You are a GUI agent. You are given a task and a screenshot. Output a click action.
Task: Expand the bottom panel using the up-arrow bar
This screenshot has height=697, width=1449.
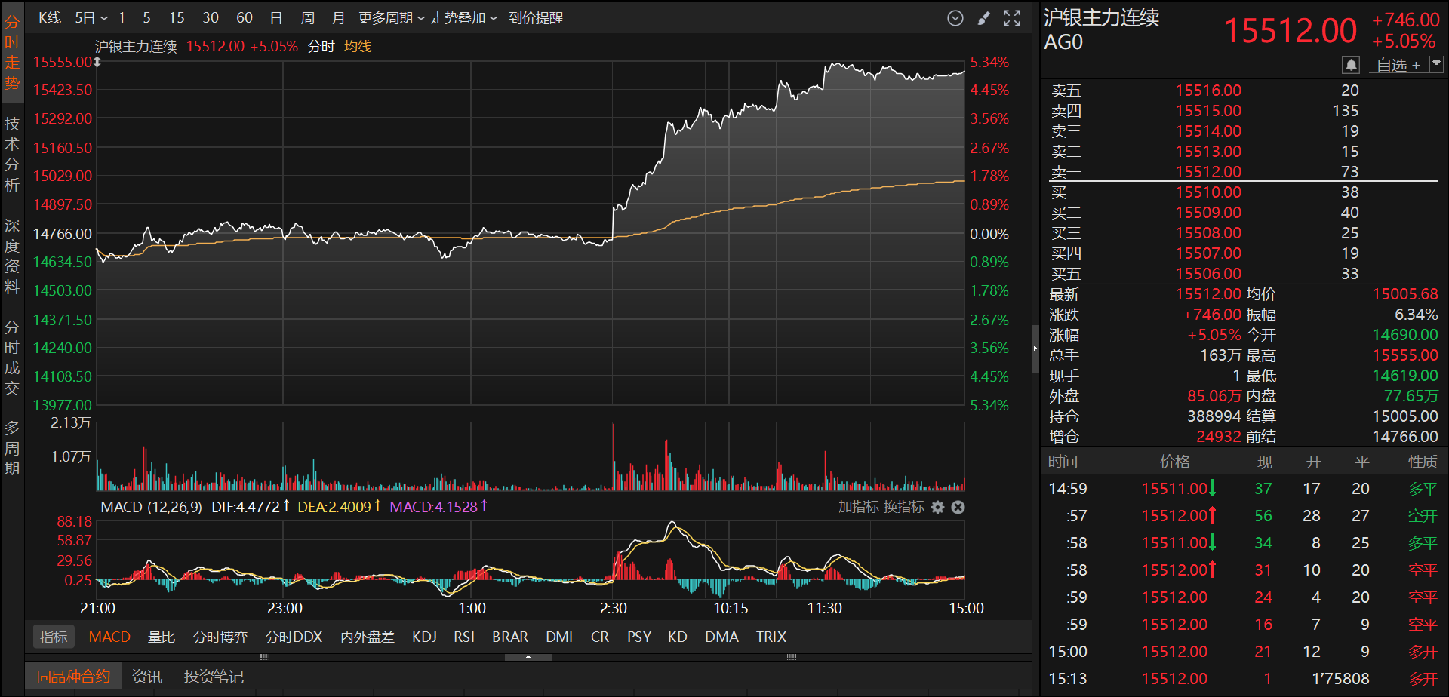coord(528,657)
